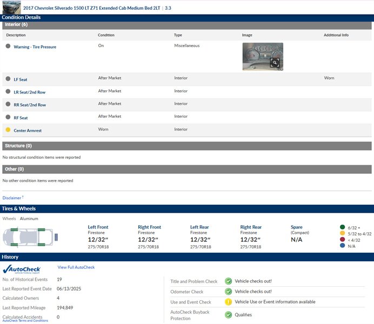Click the Worn note in LF Seat row

coord(329,78)
